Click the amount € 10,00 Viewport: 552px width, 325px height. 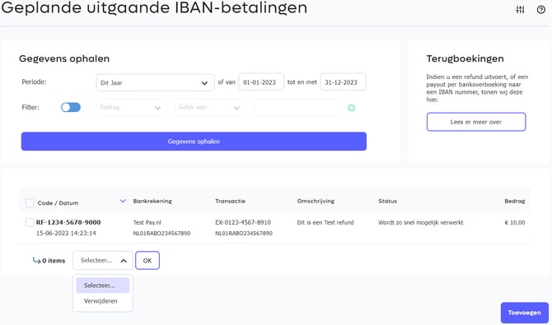point(515,222)
